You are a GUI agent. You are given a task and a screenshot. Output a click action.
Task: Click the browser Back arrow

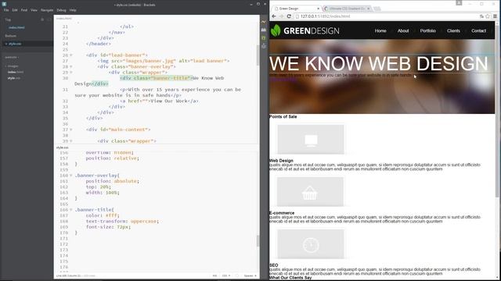point(274,16)
